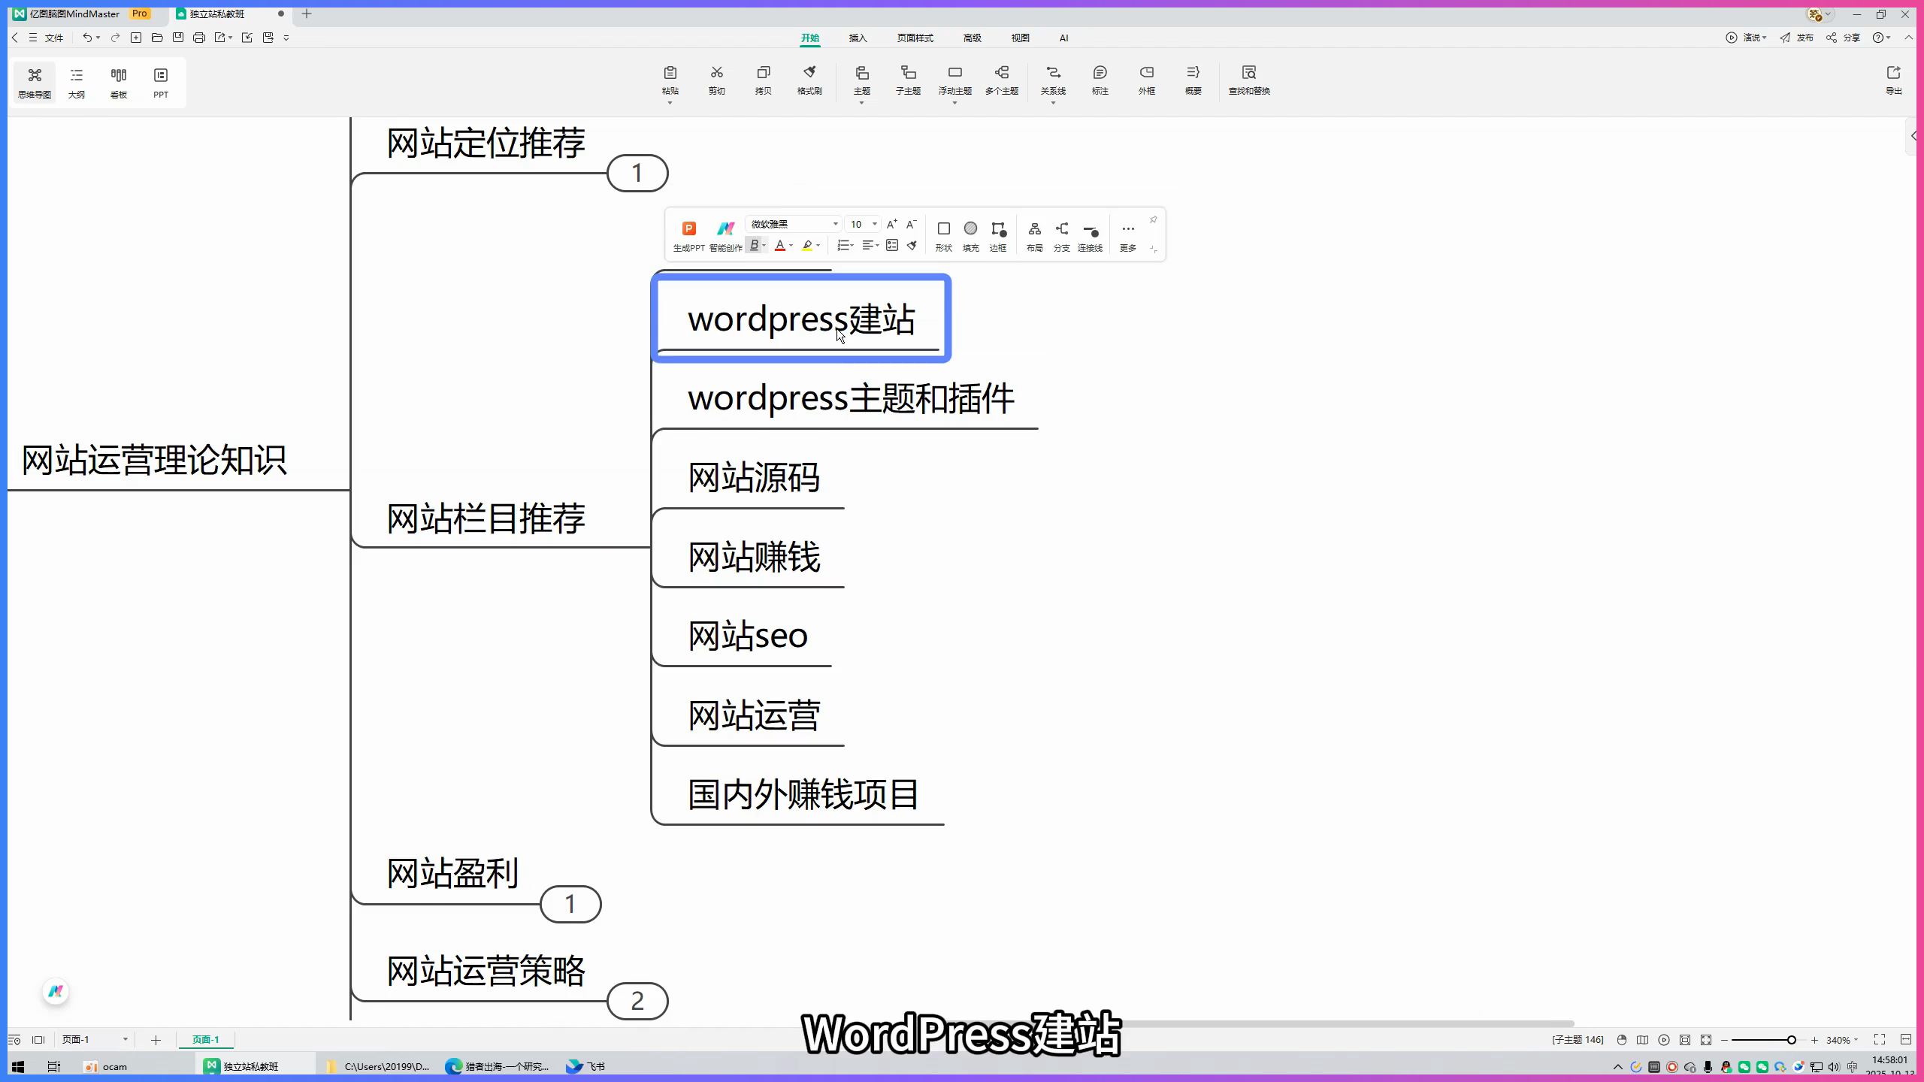The image size is (1924, 1082).
Task: Open the 插入 ribbon tab
Action: tap(858, 38)
